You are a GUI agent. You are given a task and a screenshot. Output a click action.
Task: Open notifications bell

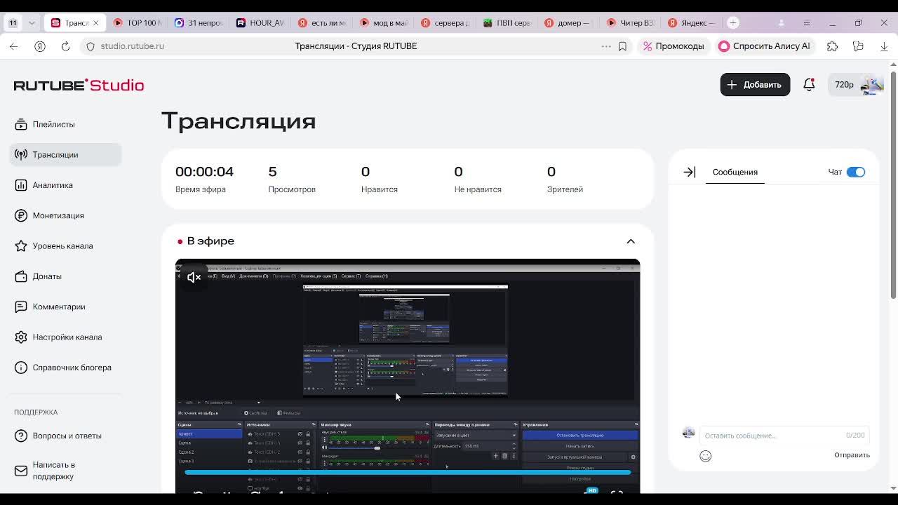point(809,84)
